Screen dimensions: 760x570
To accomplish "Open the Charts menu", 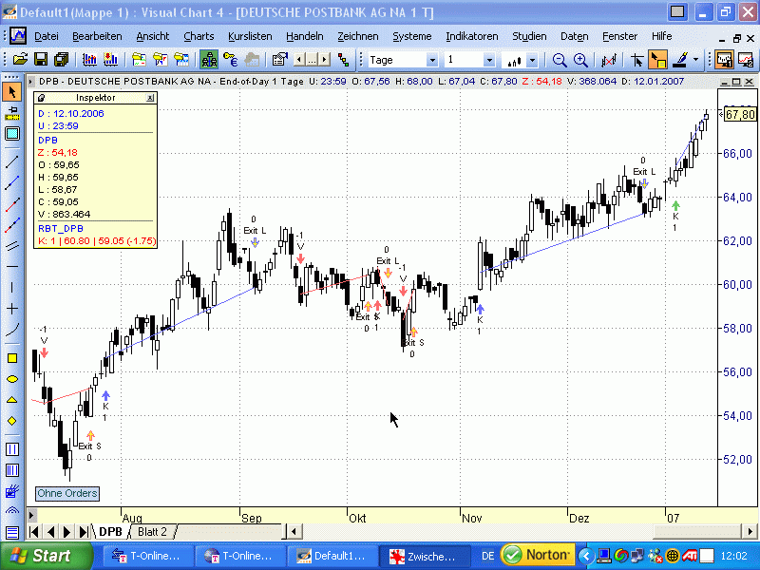I will pos(199,36).
